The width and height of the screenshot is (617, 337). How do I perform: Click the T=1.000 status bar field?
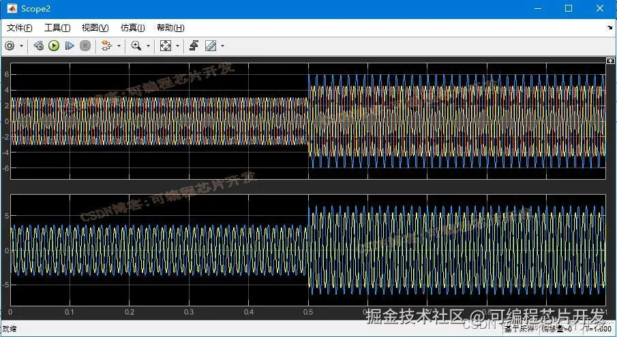pyautogui.click(x=598, y=329)
